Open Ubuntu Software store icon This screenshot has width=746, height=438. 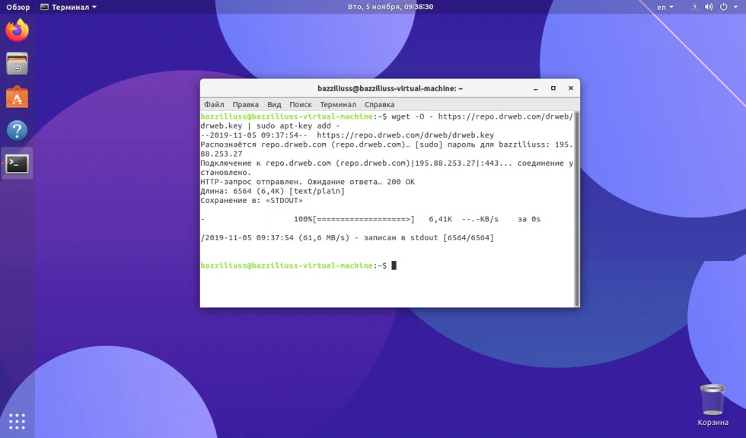tap(17, 97)
